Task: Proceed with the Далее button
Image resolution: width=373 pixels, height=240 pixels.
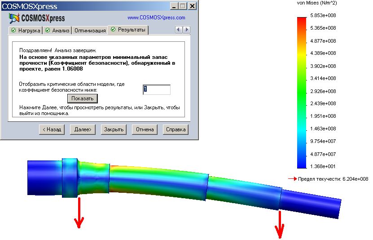Action: [83, 129]
